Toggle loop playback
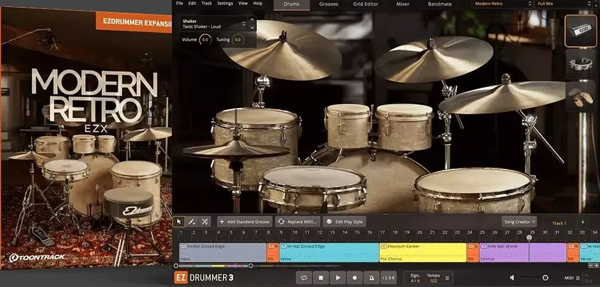The width and height of the screenshot is (600, 287). (x=304, y=278)
